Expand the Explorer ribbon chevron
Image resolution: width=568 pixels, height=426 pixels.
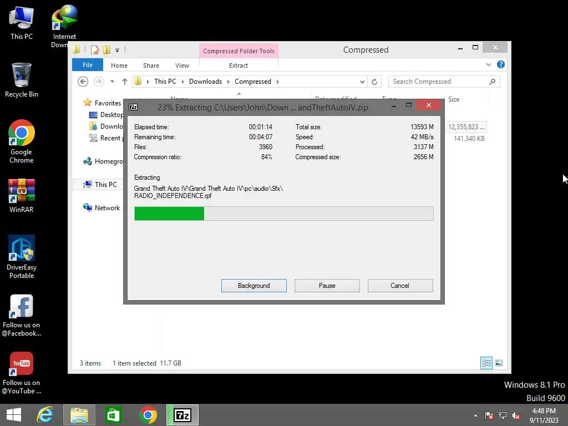click(x=488, y=64)
